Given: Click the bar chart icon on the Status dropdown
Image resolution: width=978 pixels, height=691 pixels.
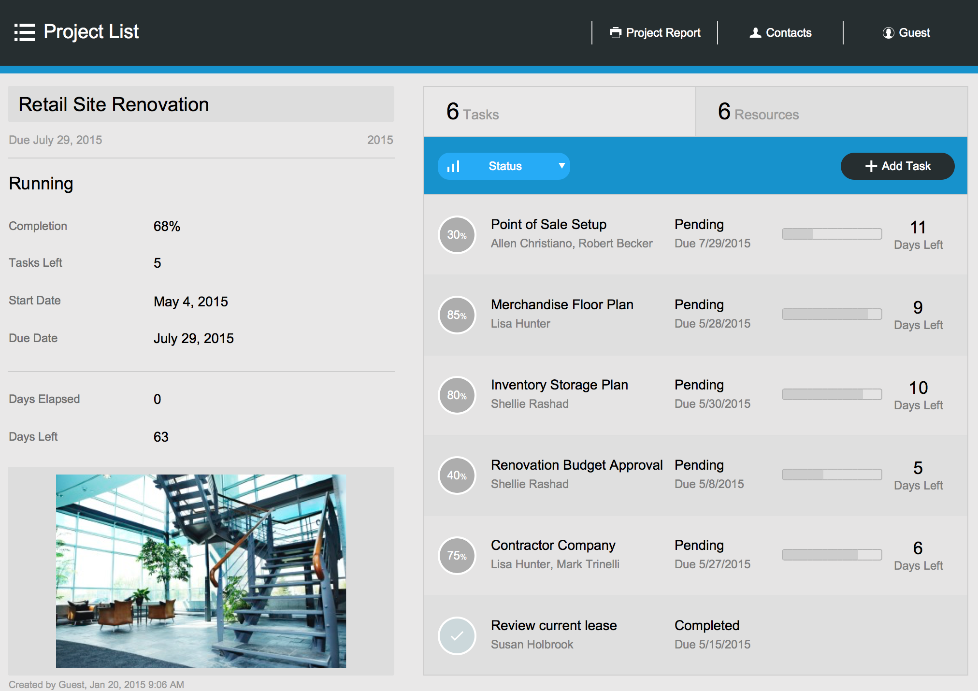Looking at the screenshot, I should [453, 167].
